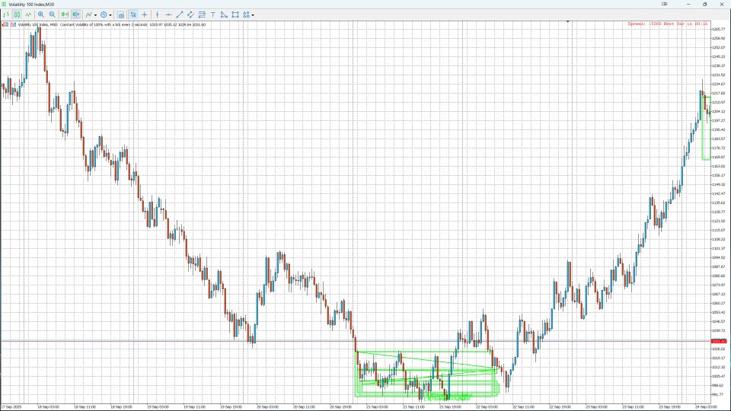Select the green rectangle near latest candles
The width and height of the screenshot is (731, 411).
[707, 128]
